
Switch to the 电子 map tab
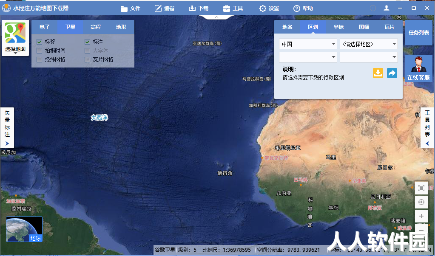pyautogui.click(x=45, y=27)
